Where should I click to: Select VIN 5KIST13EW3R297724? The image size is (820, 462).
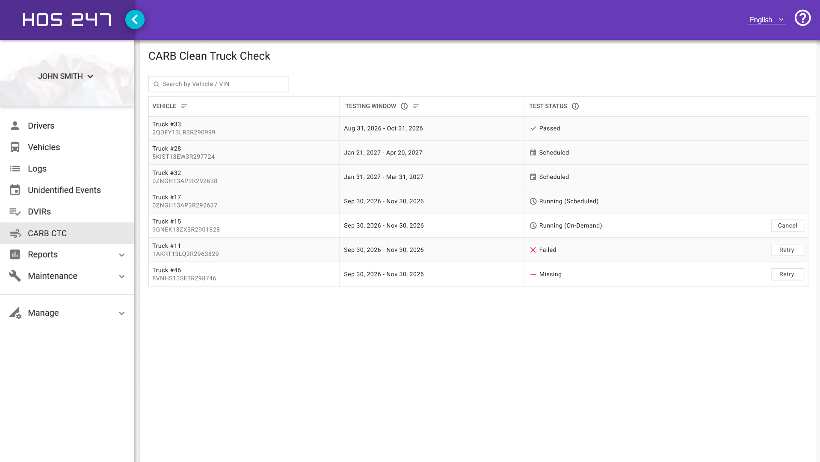coord(184,157)
